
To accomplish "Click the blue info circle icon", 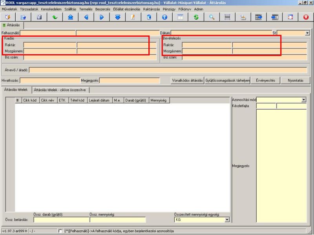I will coord(164,17).
